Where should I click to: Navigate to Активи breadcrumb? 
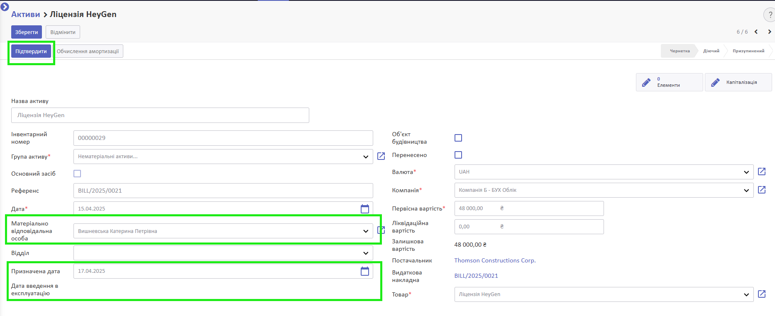(26, 14)
